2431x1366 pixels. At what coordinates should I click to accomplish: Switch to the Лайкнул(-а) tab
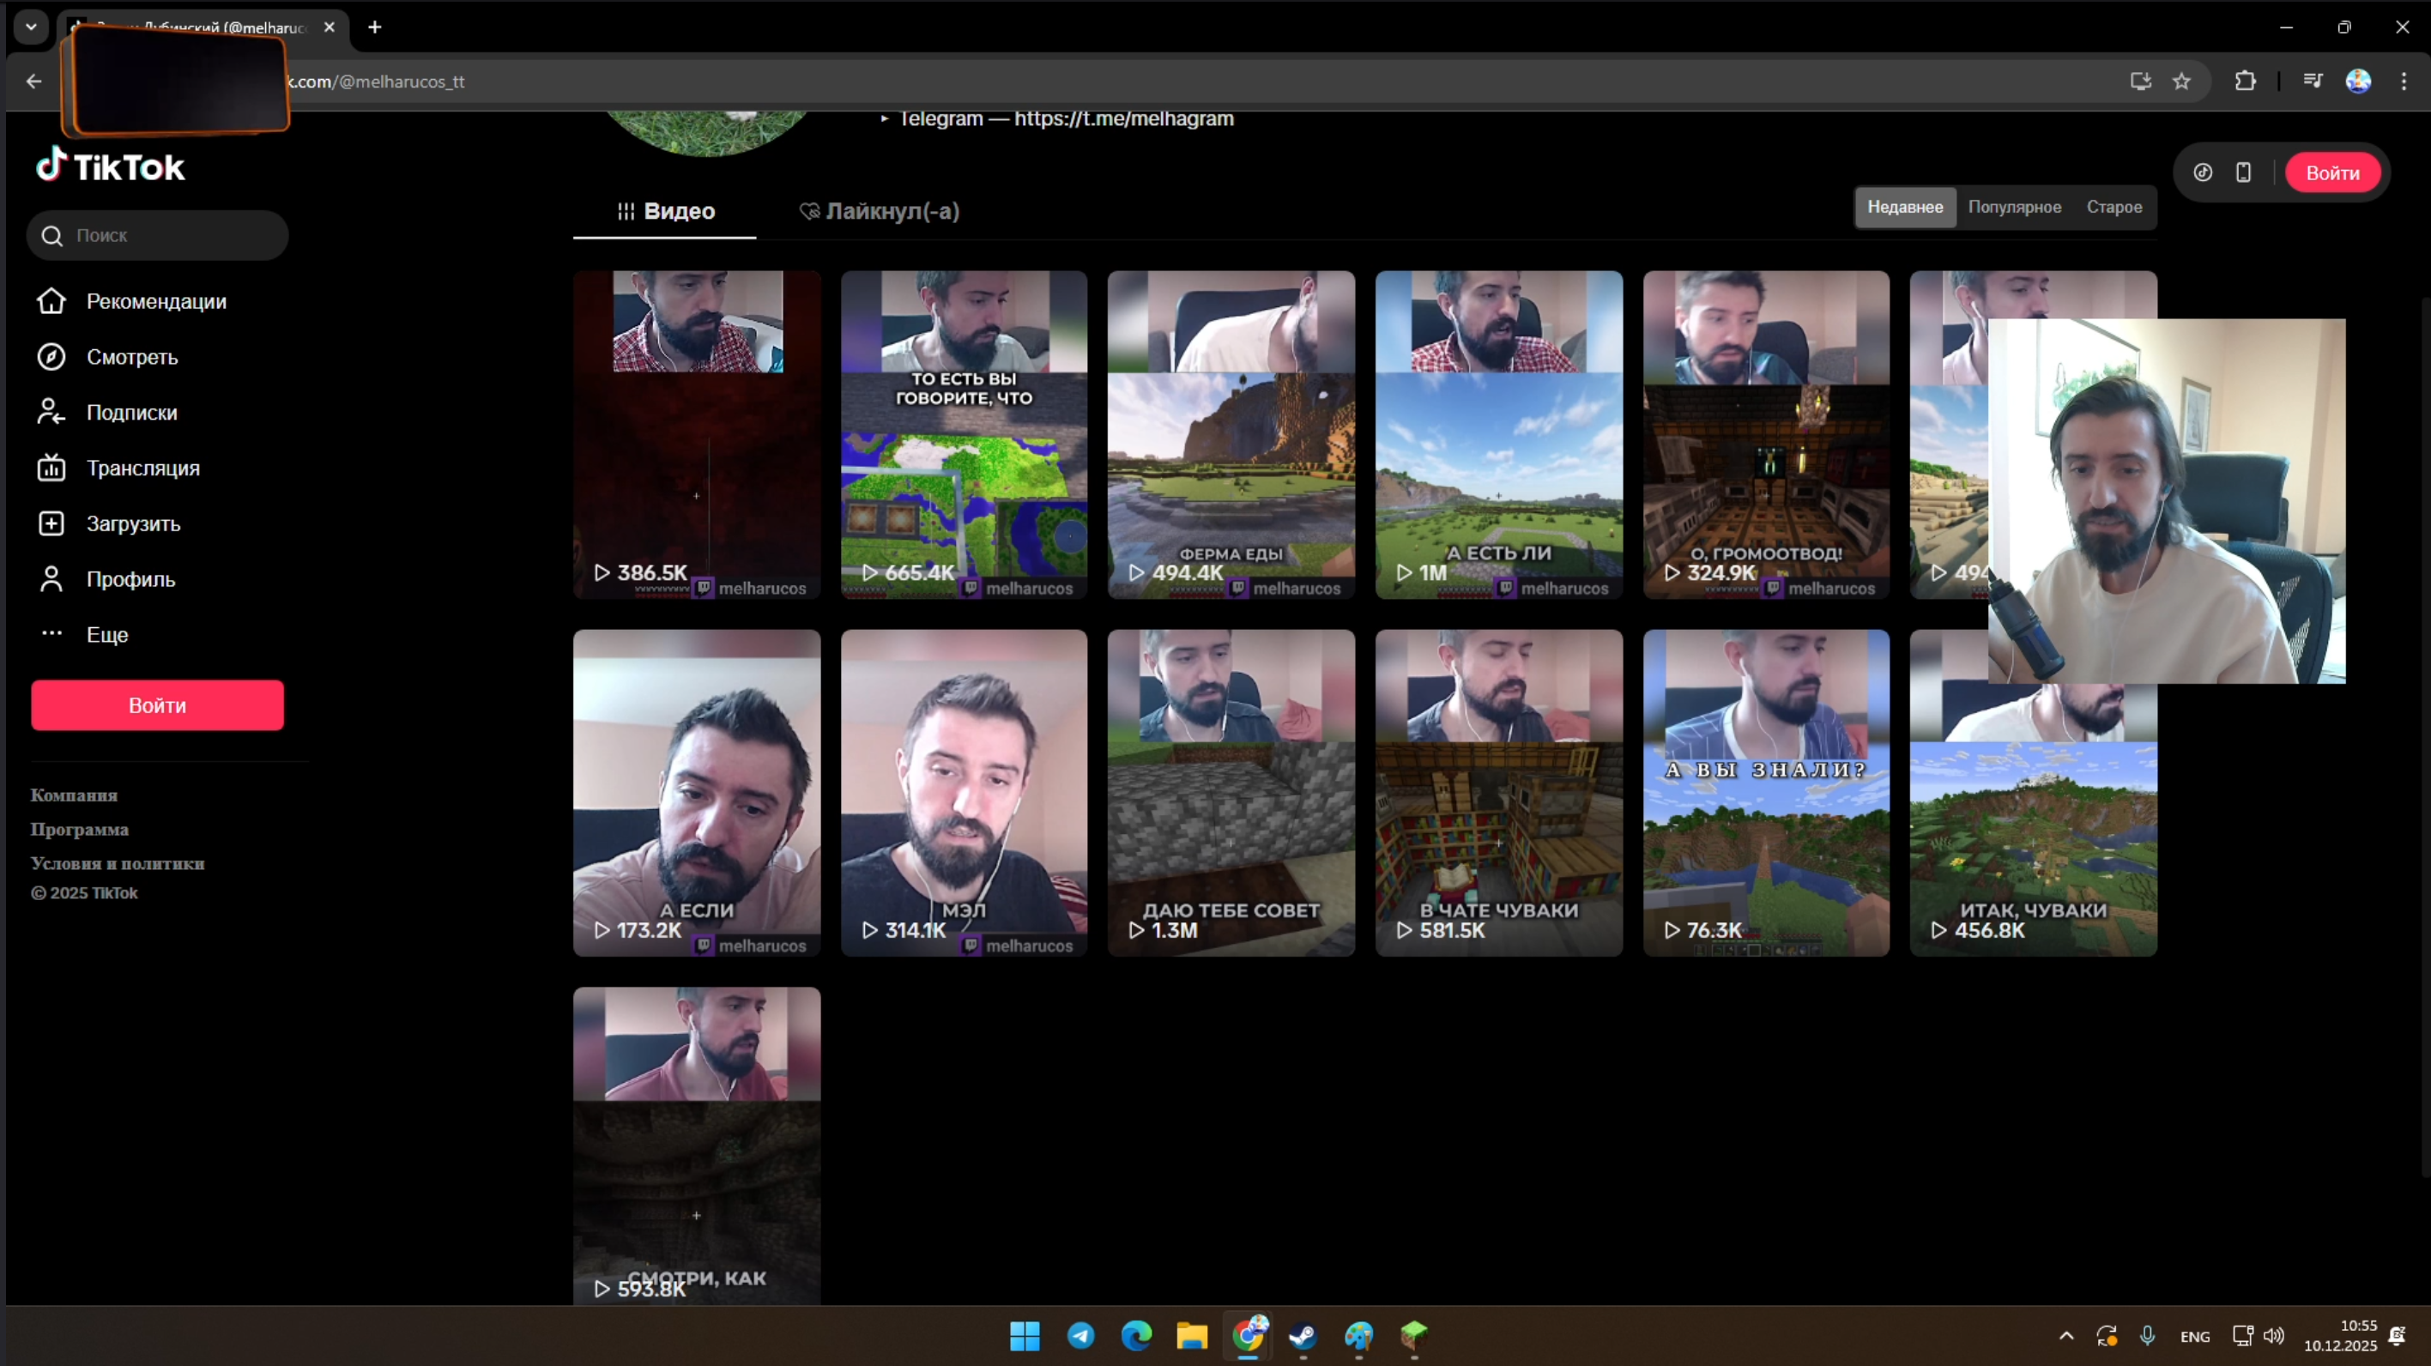[879, 211]
